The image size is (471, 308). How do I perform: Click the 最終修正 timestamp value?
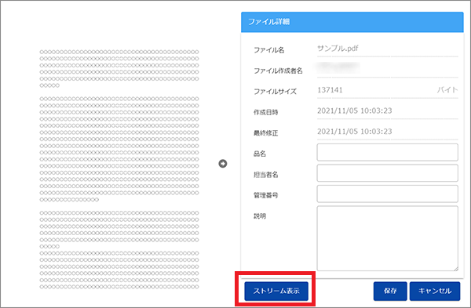tap(355, 132)
